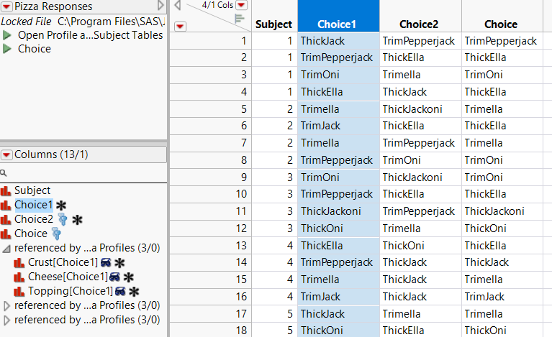
Task: Select the Choice1 column header
Action: tap(338, 16)
